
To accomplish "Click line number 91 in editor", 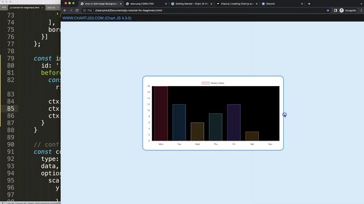I will [10, 151].
